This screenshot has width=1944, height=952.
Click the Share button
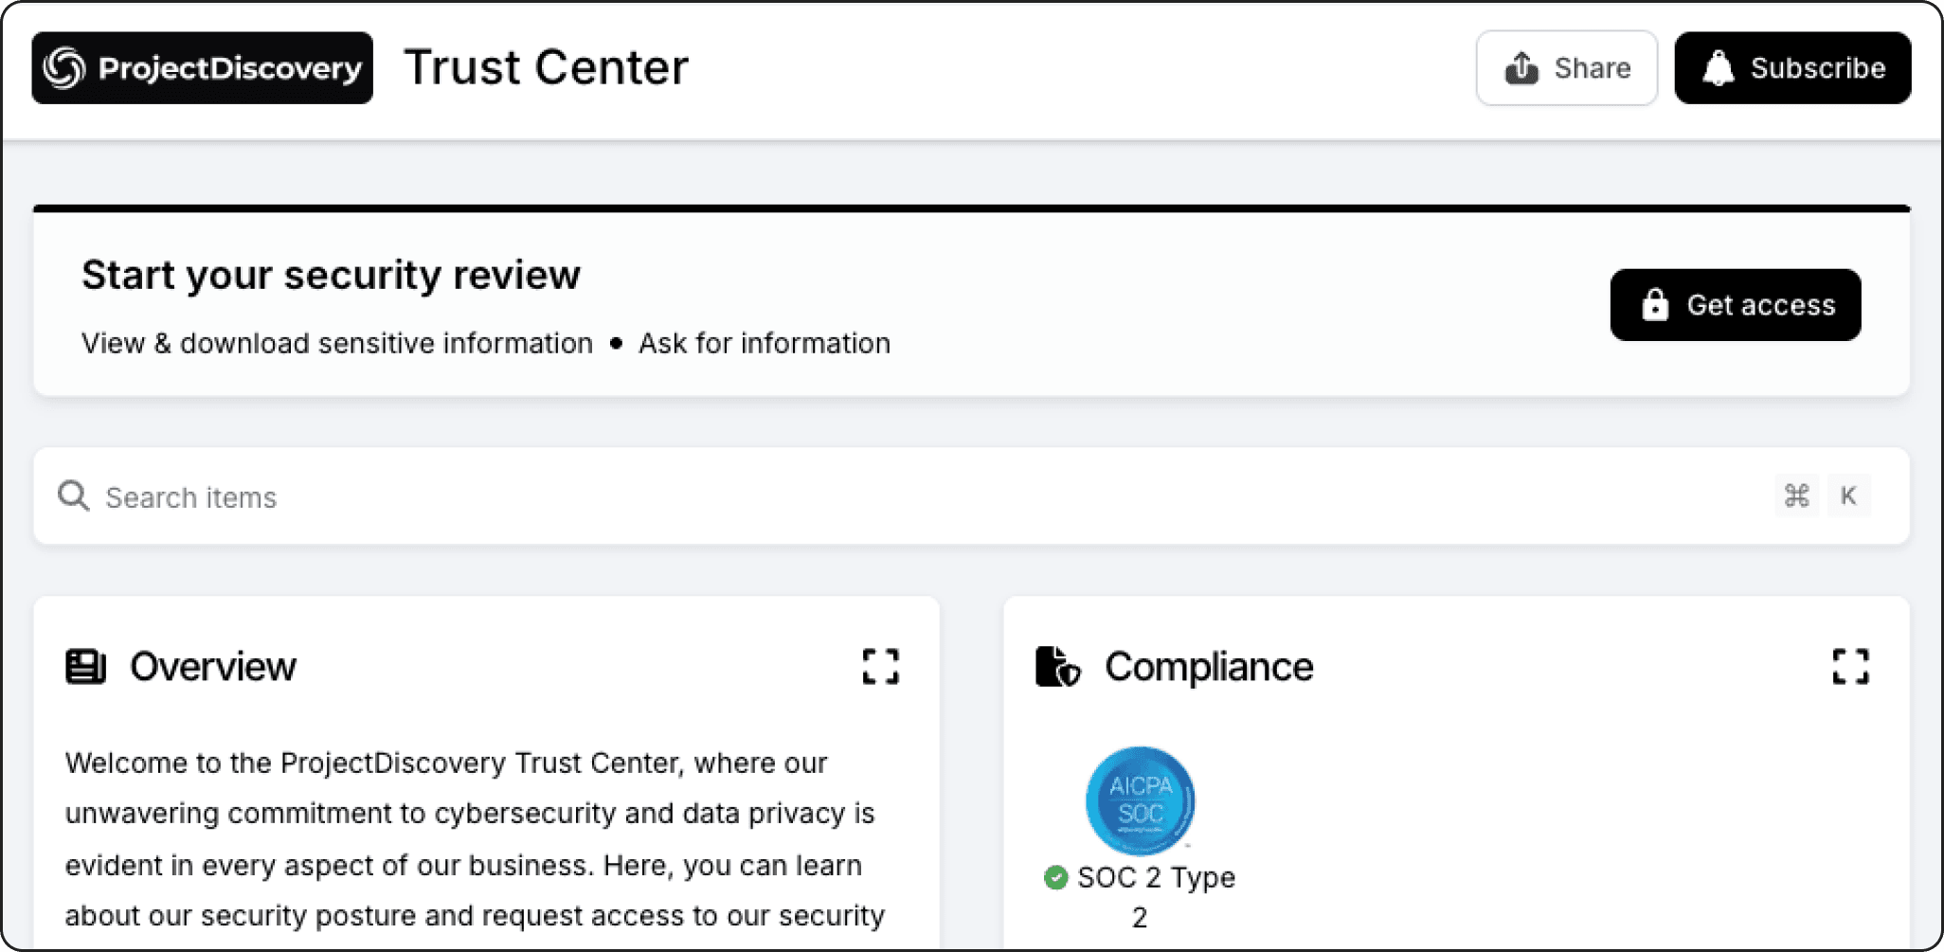click(1566, 68)
